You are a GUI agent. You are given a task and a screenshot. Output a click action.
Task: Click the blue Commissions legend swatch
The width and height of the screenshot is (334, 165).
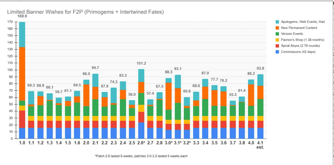point(277,52)
